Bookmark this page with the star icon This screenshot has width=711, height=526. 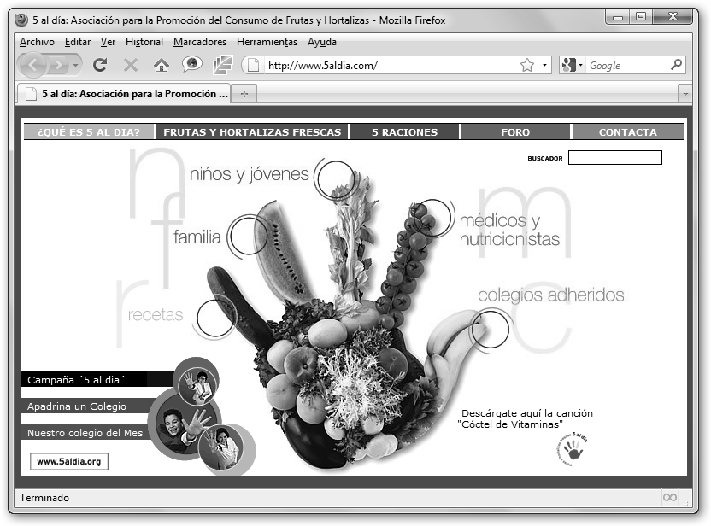point(527,65)
